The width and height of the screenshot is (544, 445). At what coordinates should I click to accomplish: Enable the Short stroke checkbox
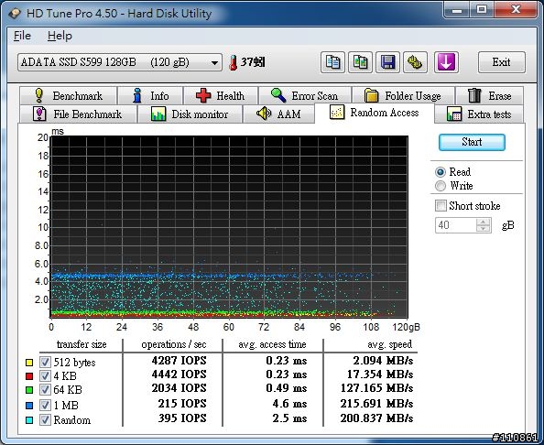pos(441,205)
